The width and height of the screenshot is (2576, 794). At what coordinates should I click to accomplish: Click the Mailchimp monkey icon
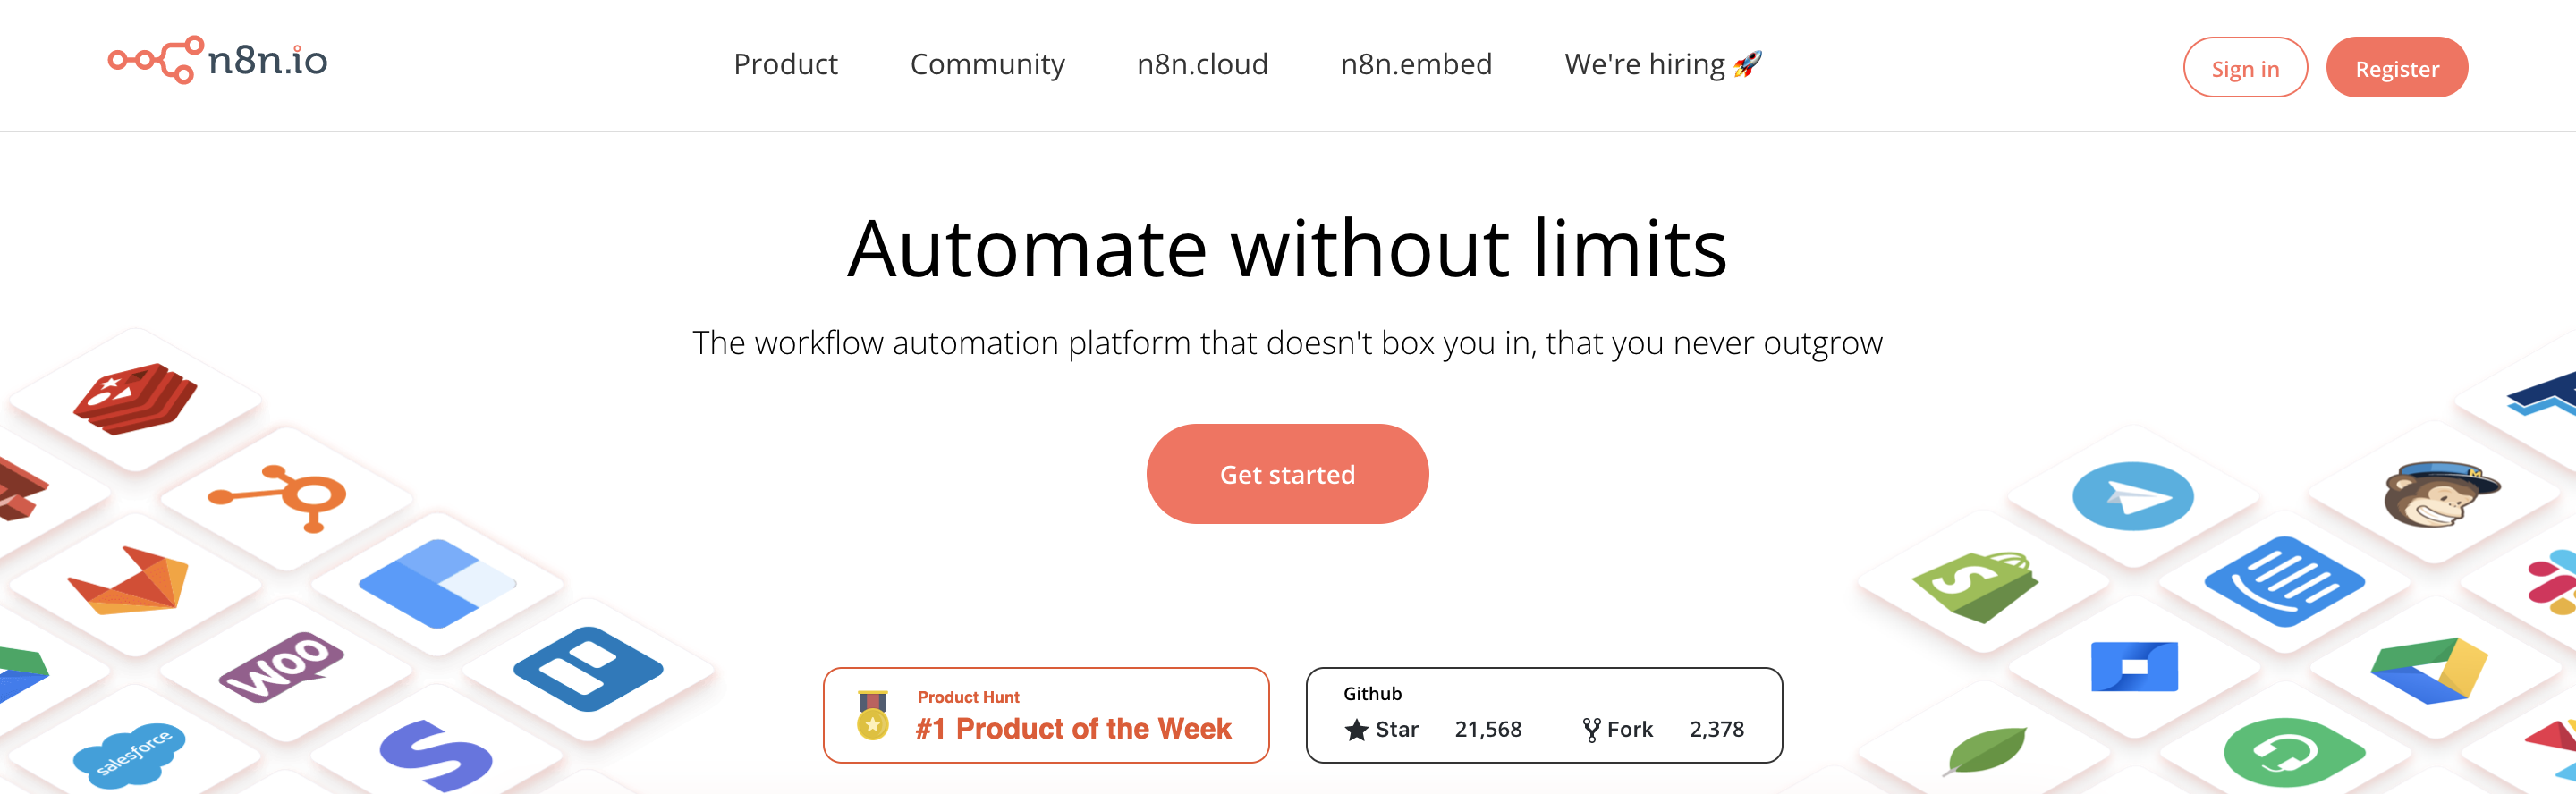pyautogui.click(x=2438, y=493)
